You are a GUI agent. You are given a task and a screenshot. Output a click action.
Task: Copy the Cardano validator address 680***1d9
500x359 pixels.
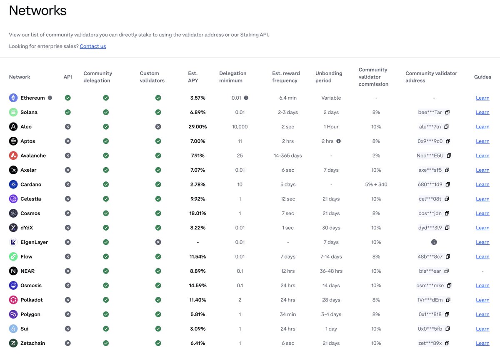447,184
